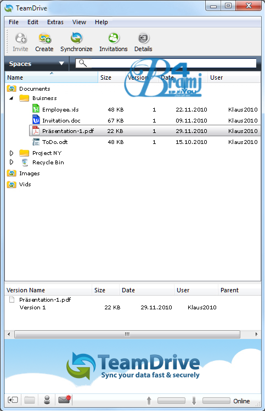The height and width of the screenshot is (411, 265).
Task: Click the Employee.xls spreadsheet icon
Action: 36,108
